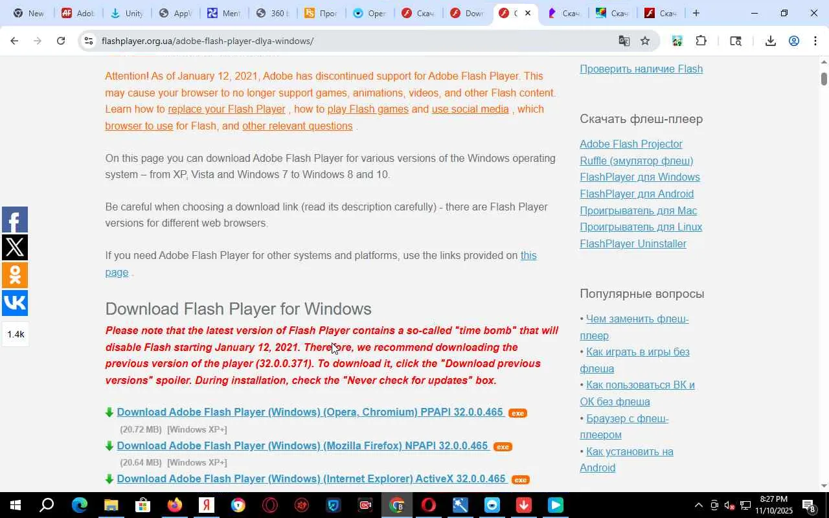Open the Chrome extensions puzzle icon
This screenshot has height=518, width=829.
(701, 41)
